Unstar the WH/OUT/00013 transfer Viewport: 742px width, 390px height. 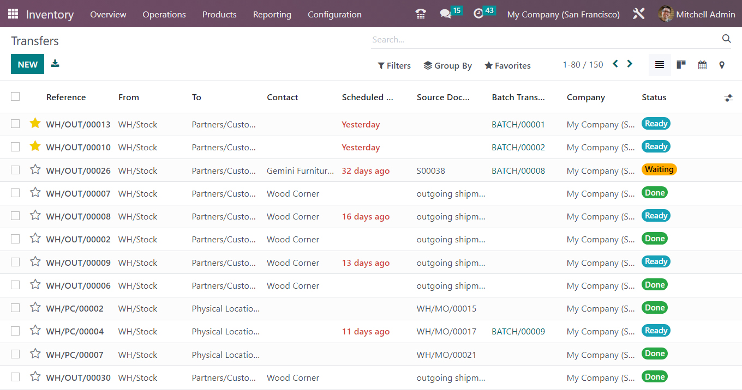click(35, 124)
